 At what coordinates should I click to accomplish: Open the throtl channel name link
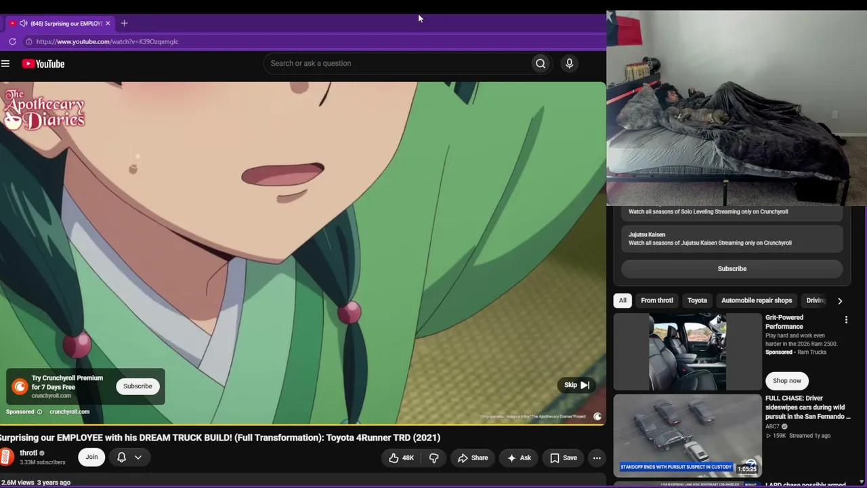coord(28,453)
